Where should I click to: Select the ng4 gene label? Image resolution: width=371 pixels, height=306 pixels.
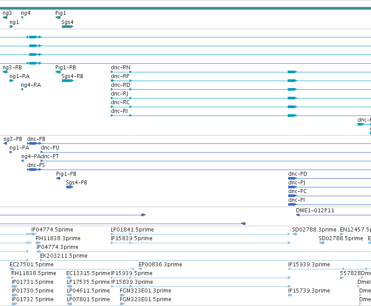[26, 13]
